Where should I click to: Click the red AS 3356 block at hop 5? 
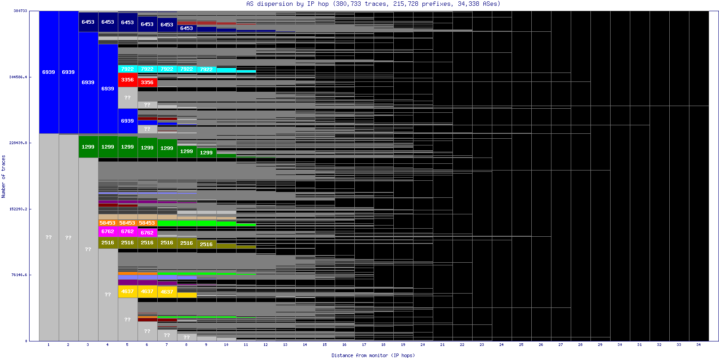128,80
